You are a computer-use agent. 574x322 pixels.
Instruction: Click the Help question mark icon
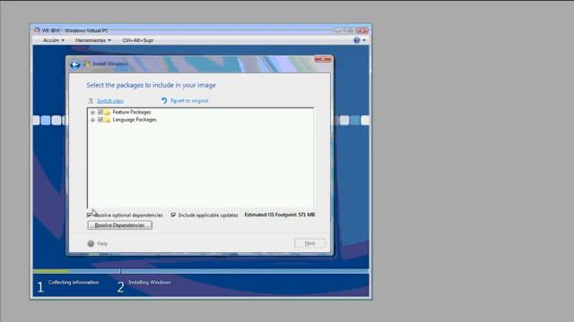(x=91, y=243)
